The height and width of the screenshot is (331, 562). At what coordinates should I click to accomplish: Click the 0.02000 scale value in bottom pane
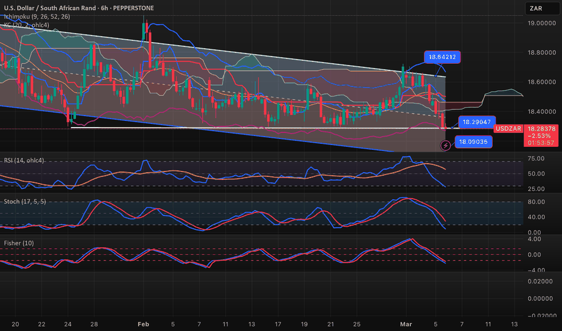tap(540, 281)
